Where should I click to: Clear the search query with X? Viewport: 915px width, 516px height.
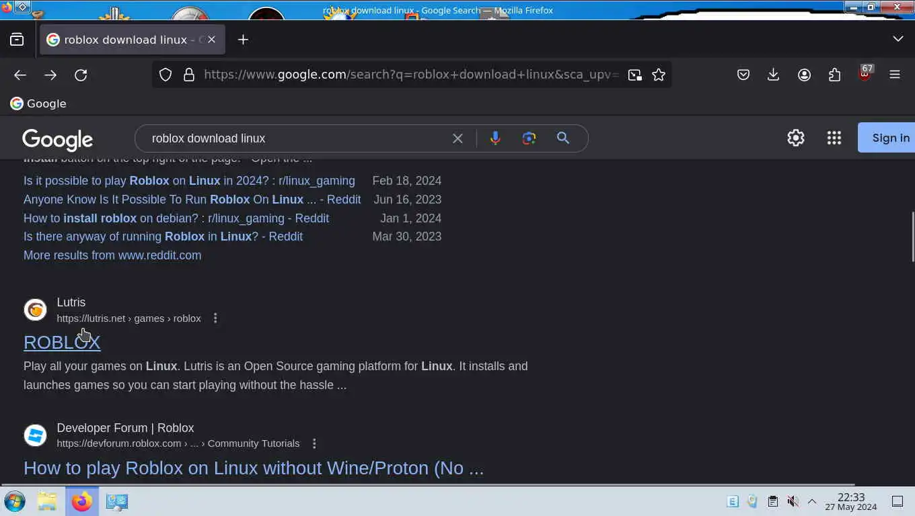(458, 138)
